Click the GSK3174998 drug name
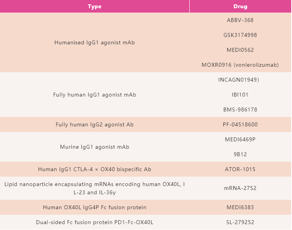Viewport: 292px width, 230px height. (x=240, y=35)
